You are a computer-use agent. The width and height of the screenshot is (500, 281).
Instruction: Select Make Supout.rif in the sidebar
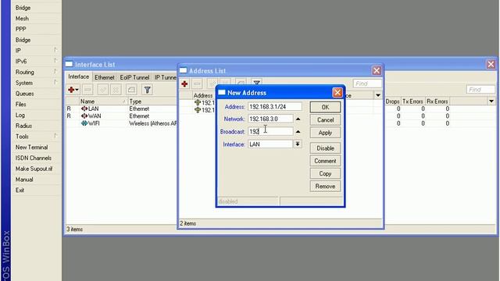pyautogui.click(x=34, y=169)
